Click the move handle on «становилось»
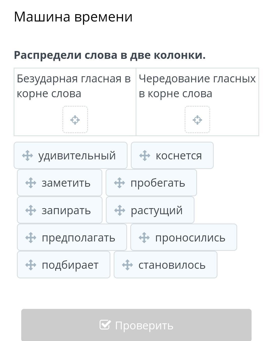This screenshot has height=341, width=268. click(127, 265)
